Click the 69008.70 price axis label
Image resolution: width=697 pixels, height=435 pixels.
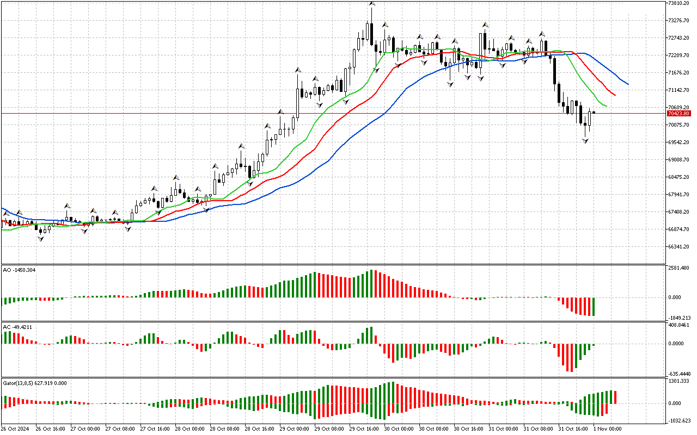pyautogui.click(x=679, y=160)
